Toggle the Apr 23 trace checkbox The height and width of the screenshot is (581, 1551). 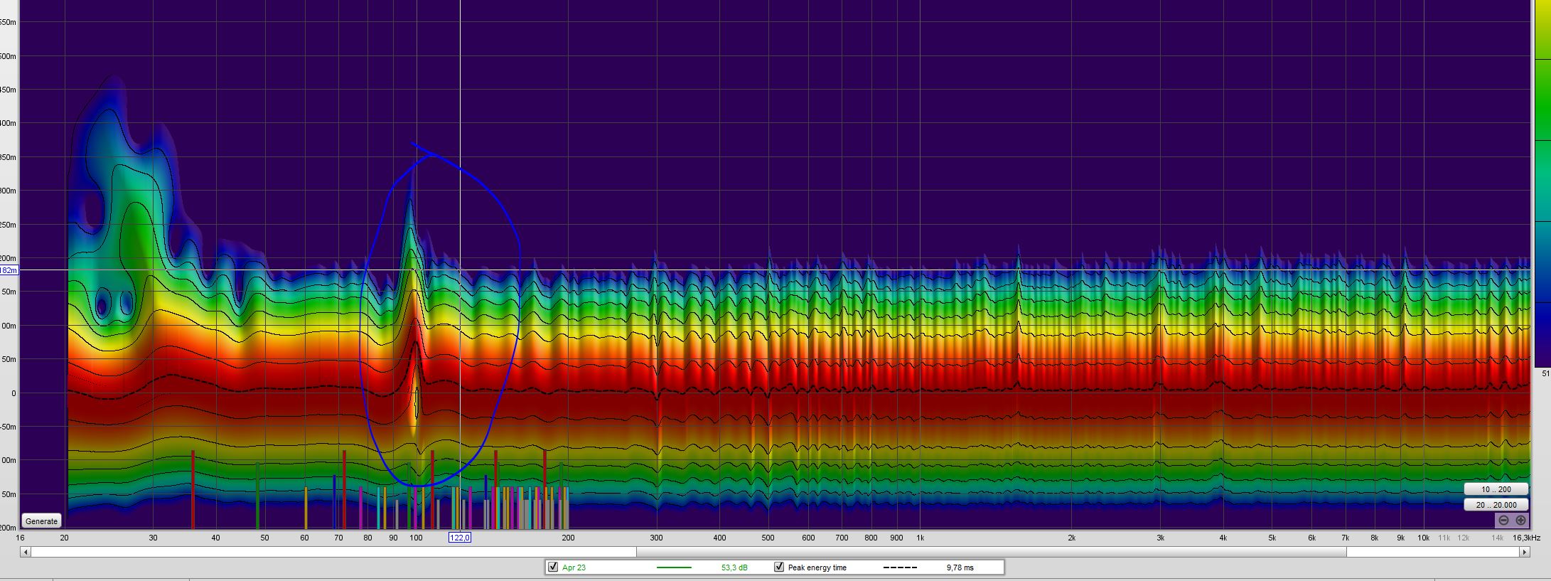[x=553, y=567]
